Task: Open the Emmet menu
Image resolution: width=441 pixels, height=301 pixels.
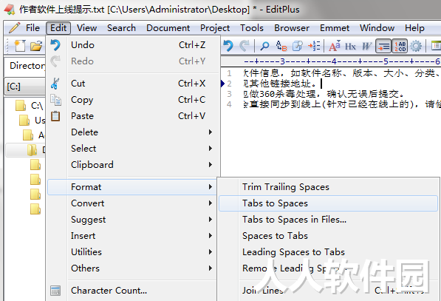Action: 335,28
